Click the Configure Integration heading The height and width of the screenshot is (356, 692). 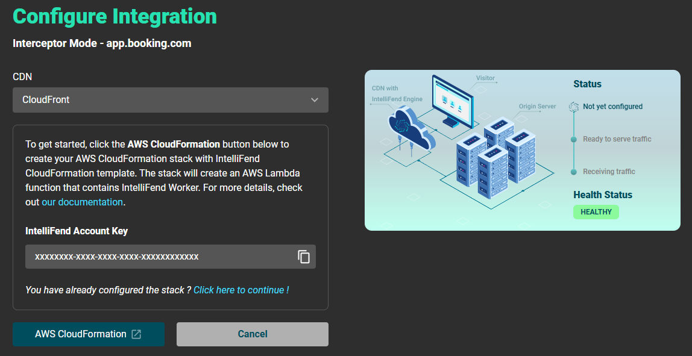coord(115,16)
